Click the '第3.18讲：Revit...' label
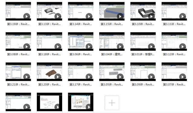Image resolution: width=193 pixels, height=113 pixels. click(x=49, y=54)
